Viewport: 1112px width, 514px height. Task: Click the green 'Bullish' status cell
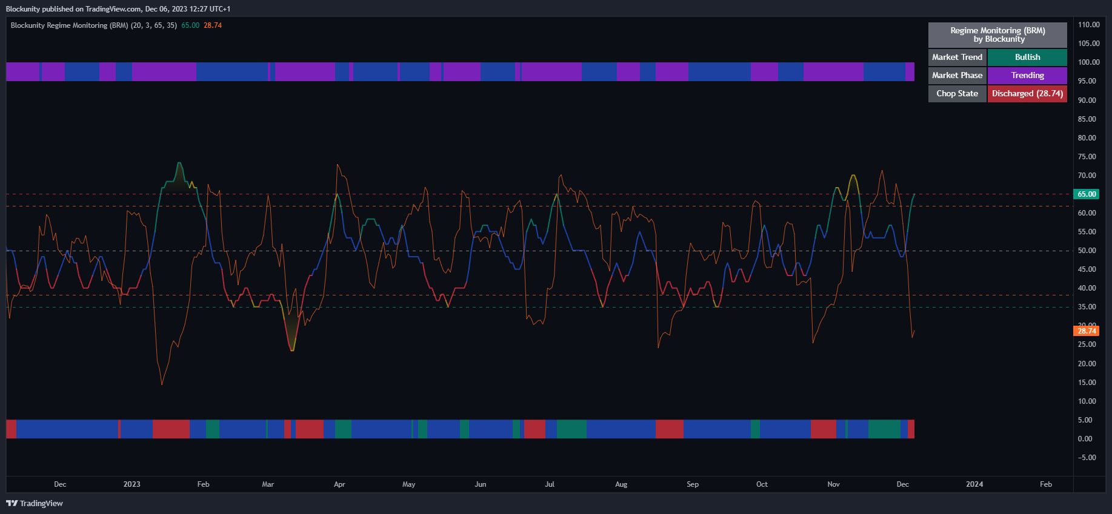[1027, 58]
